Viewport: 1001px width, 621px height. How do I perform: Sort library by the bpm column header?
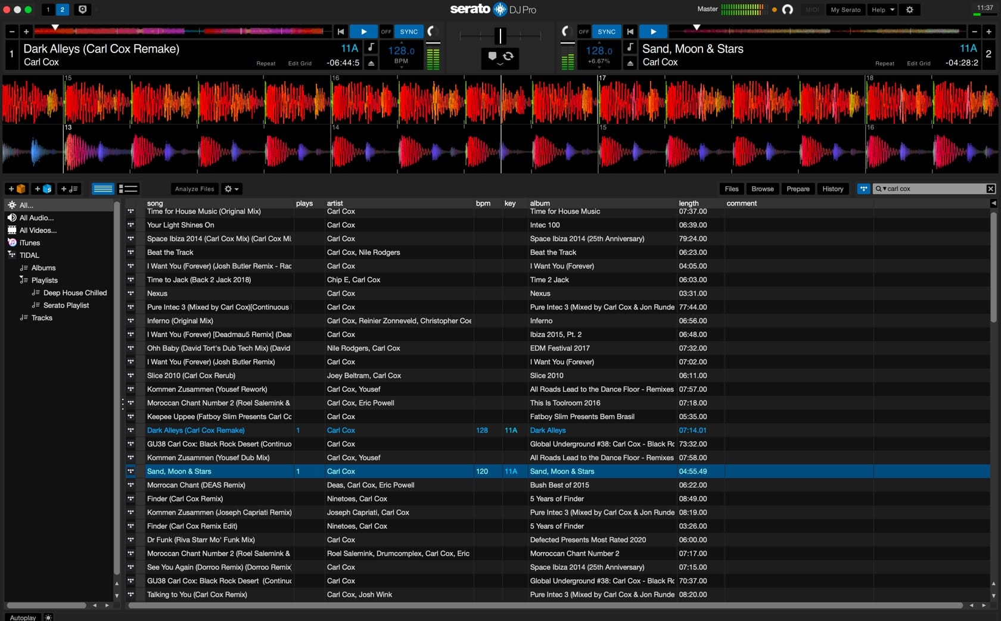click(483, 204)
